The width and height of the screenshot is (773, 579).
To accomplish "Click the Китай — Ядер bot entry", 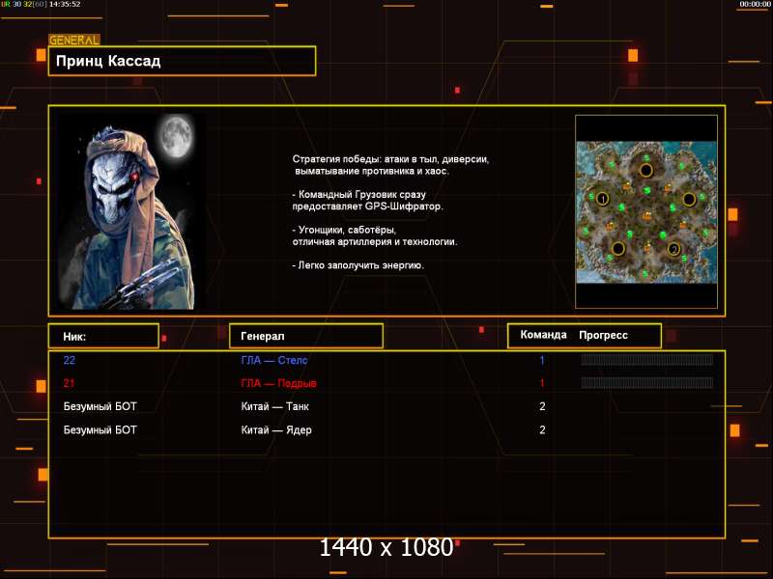I will coord(276,429).
